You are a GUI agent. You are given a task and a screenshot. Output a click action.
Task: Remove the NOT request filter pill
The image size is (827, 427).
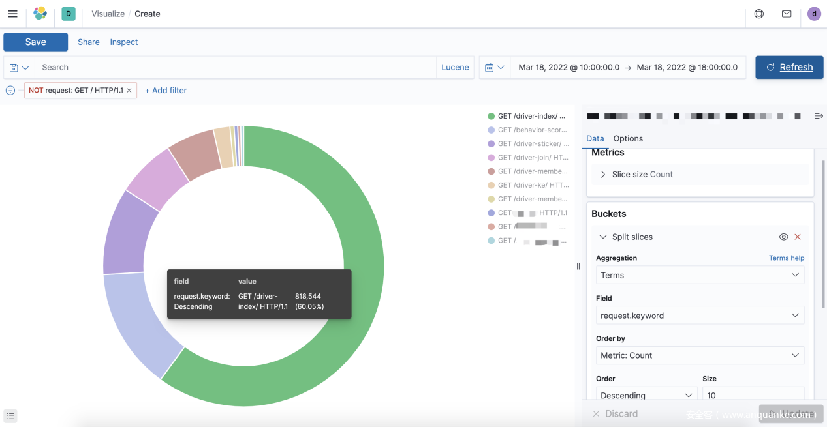click(129, 91)
